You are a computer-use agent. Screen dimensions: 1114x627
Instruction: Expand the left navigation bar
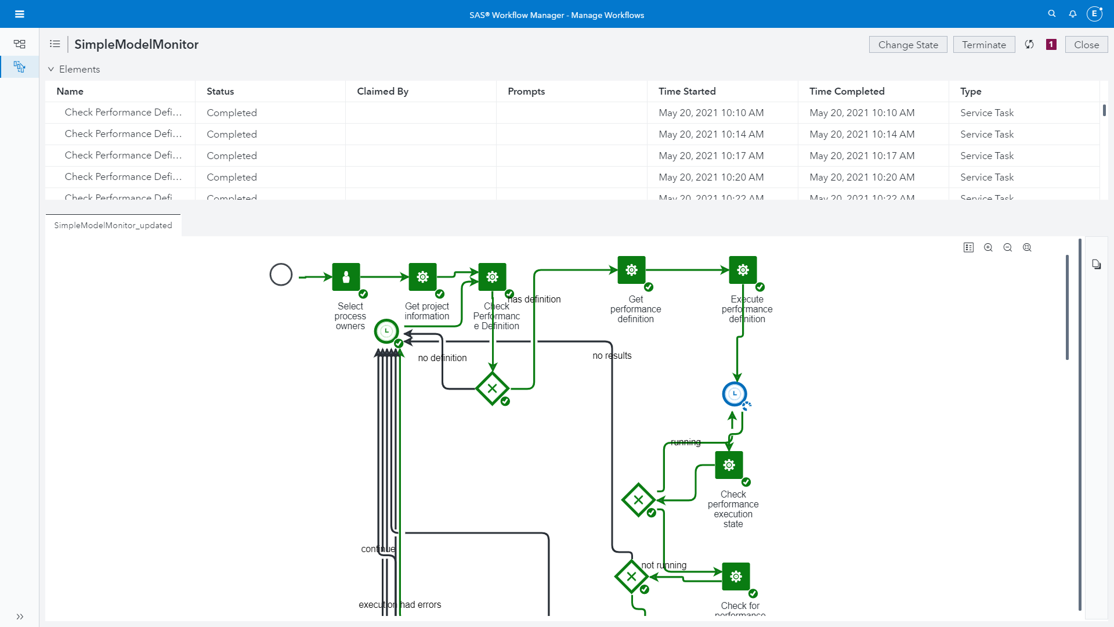coord(20,617)
